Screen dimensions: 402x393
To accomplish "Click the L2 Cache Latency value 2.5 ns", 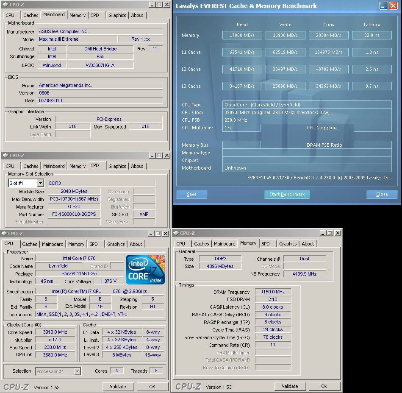I will coord(372,69).
